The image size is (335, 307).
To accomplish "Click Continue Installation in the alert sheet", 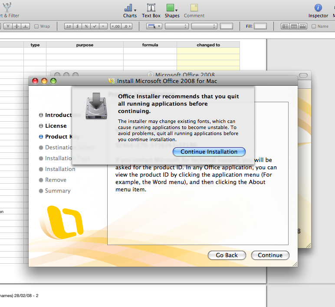I will (x=209, y=152).
